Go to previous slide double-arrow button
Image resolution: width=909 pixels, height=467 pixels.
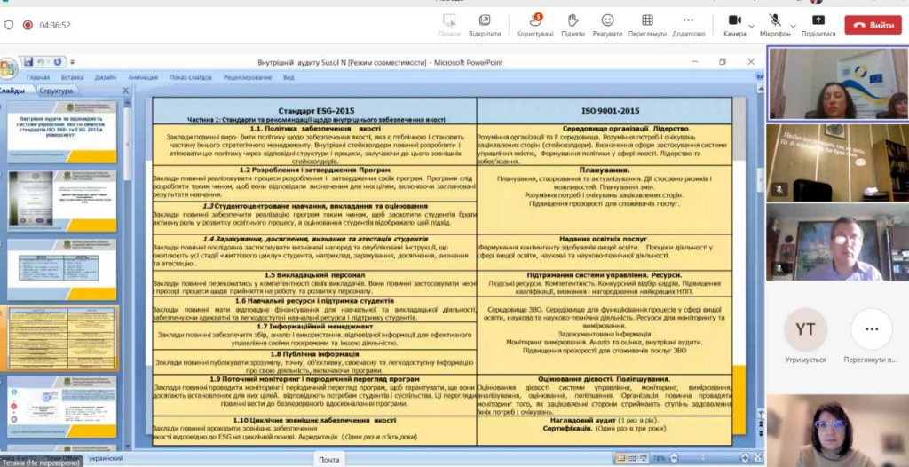(760, 424)
